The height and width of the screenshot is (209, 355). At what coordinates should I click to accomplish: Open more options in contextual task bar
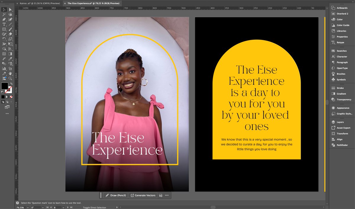(x=167, y=195)
